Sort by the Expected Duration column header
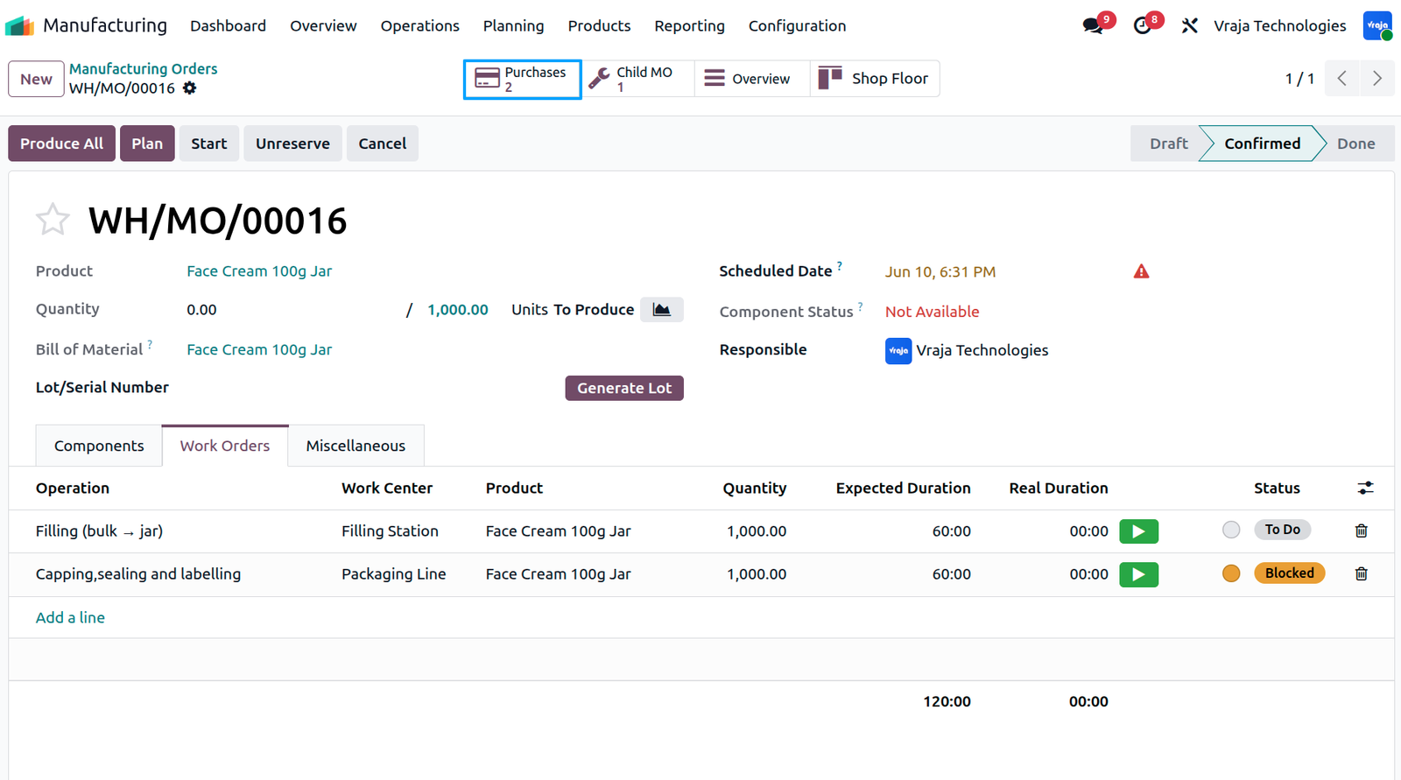This screenshot has height=780, width=1401. click(903, 488)
